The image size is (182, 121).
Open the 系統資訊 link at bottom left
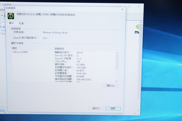point(2,110)
